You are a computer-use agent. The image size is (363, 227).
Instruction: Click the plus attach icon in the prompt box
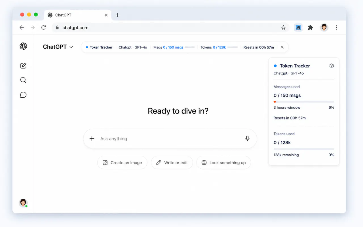(x=92, y=139)
